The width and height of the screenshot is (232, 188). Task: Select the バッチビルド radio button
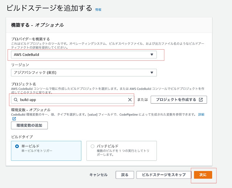[x=92, y=146]
